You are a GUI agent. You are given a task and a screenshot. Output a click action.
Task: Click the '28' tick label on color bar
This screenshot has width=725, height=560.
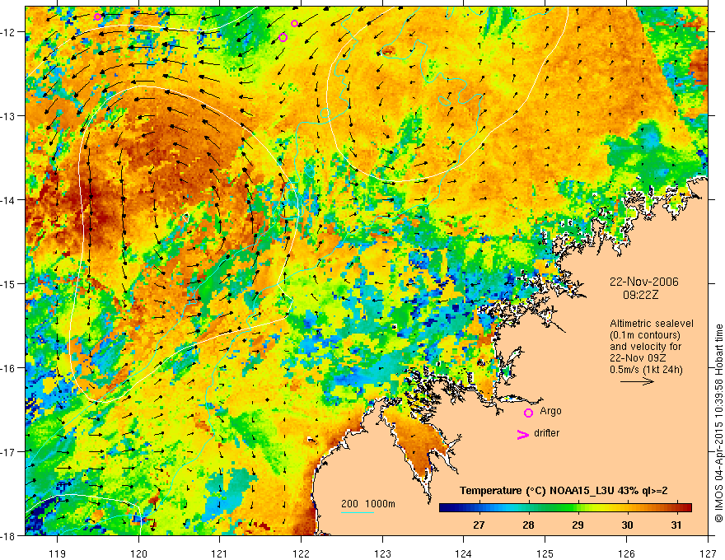pos(528,525)
